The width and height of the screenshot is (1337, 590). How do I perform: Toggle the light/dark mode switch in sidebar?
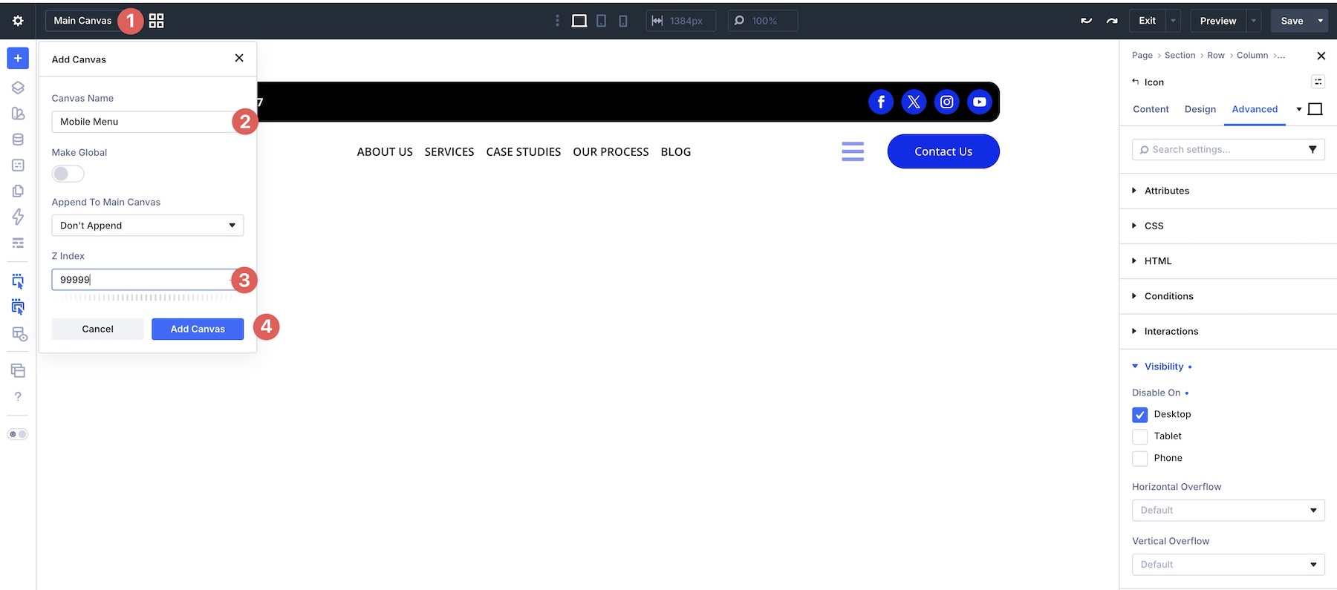click(x=18, y=434)
